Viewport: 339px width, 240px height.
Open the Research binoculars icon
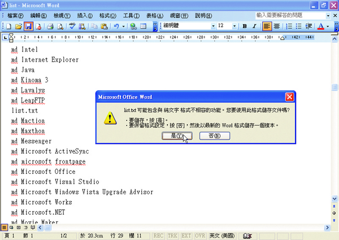click(82, 27)
